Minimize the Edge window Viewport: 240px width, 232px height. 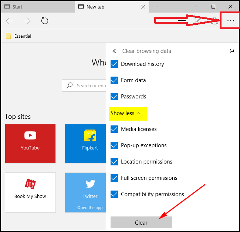pos(196,7)
